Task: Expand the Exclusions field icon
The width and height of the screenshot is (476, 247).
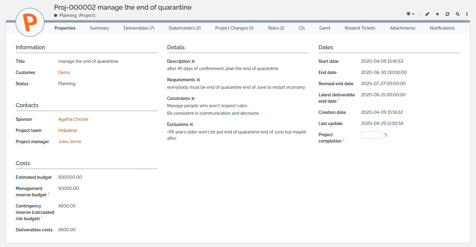Action: 191,125
